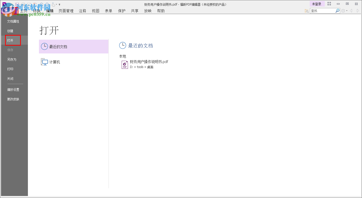This screenshot has height=198, width=362.
Task: Open the quick access toolbar customize menu
Action: tap(59, 4)
